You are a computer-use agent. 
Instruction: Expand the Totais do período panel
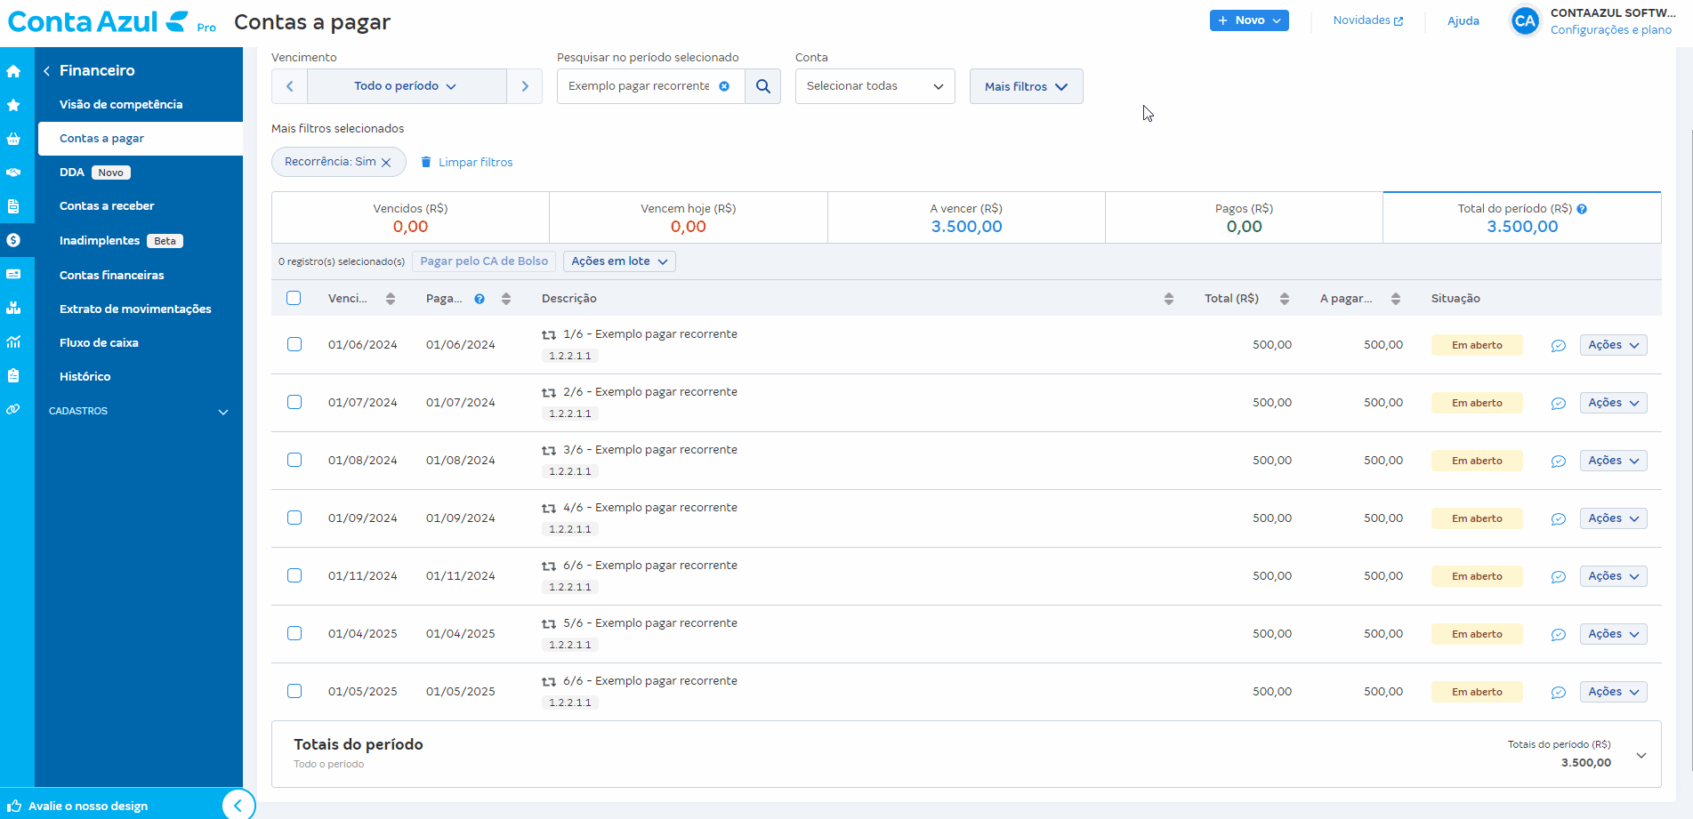(1641, 755)
